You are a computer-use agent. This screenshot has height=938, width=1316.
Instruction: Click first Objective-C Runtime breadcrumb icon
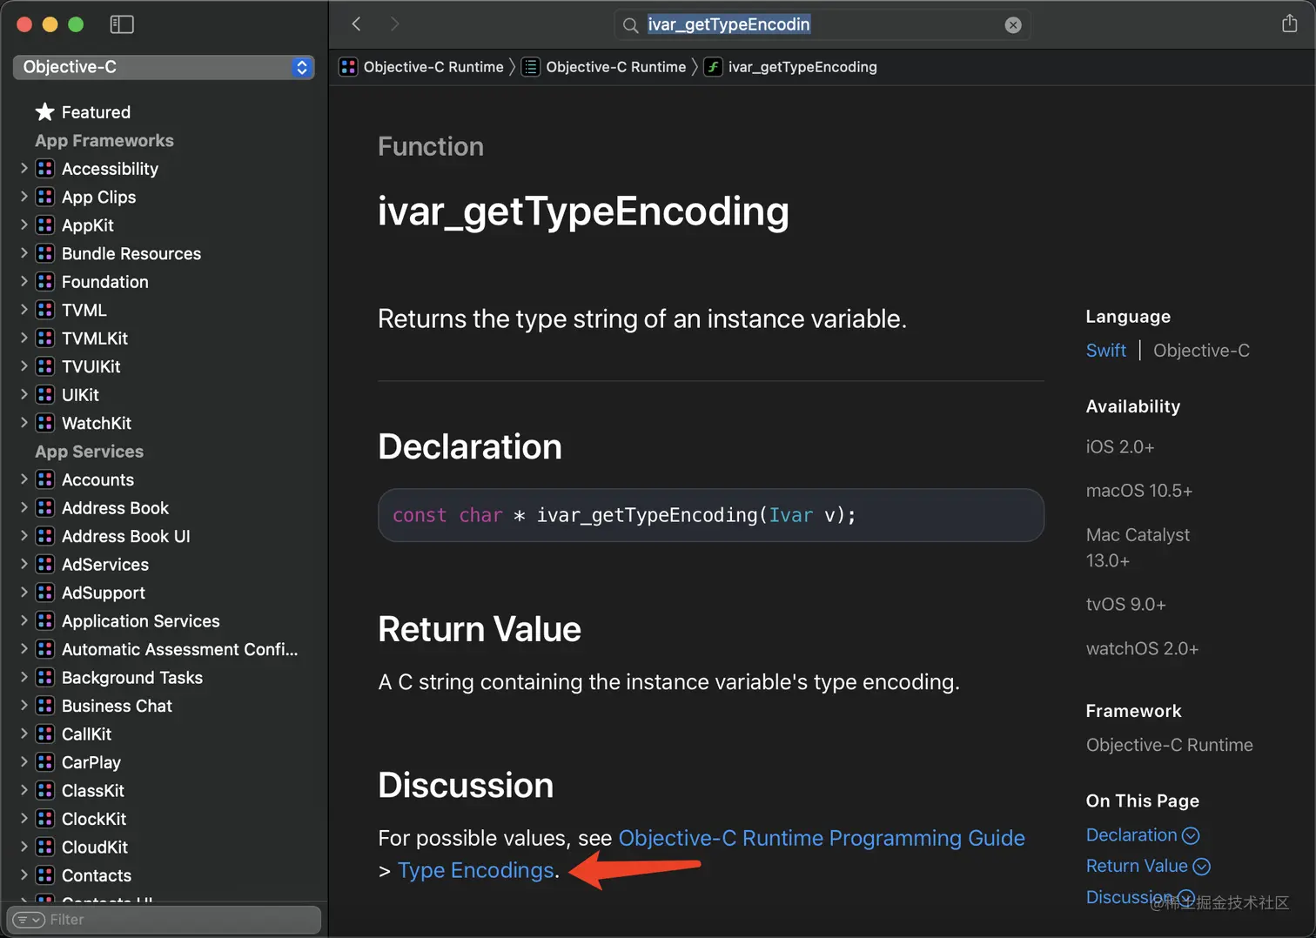click(348, 67)
